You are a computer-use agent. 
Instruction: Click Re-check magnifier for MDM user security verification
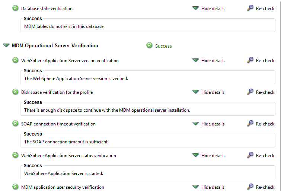pyautogui.click(x=250, y=187)
